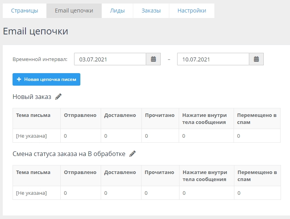Screen dimensions: 290x219
Task: Click Перемещено в спам header in the bottom table
Action: [x=257, y=176]
